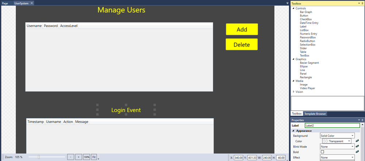Viewport: 365px width, 161px height.
Task: Switch to the Template Browser tab
Action: click(x=315, y=114)
